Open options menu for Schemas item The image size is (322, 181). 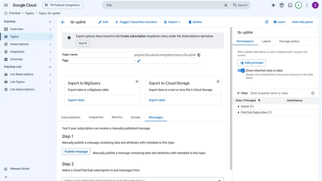tap(50, 59)
